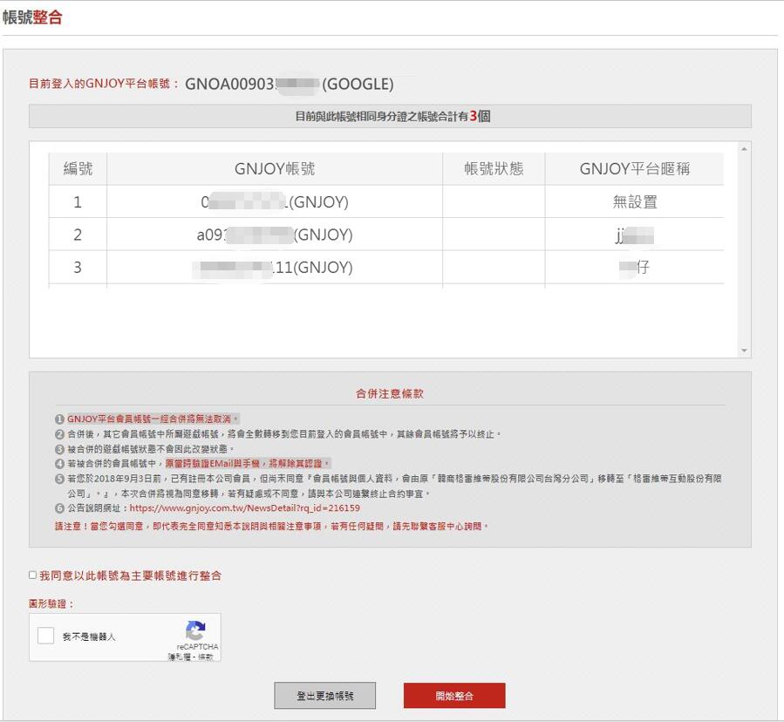Click the 無設置 nickname cell
The height and width of the screenshot is (722, 784).
pos(634,202)
